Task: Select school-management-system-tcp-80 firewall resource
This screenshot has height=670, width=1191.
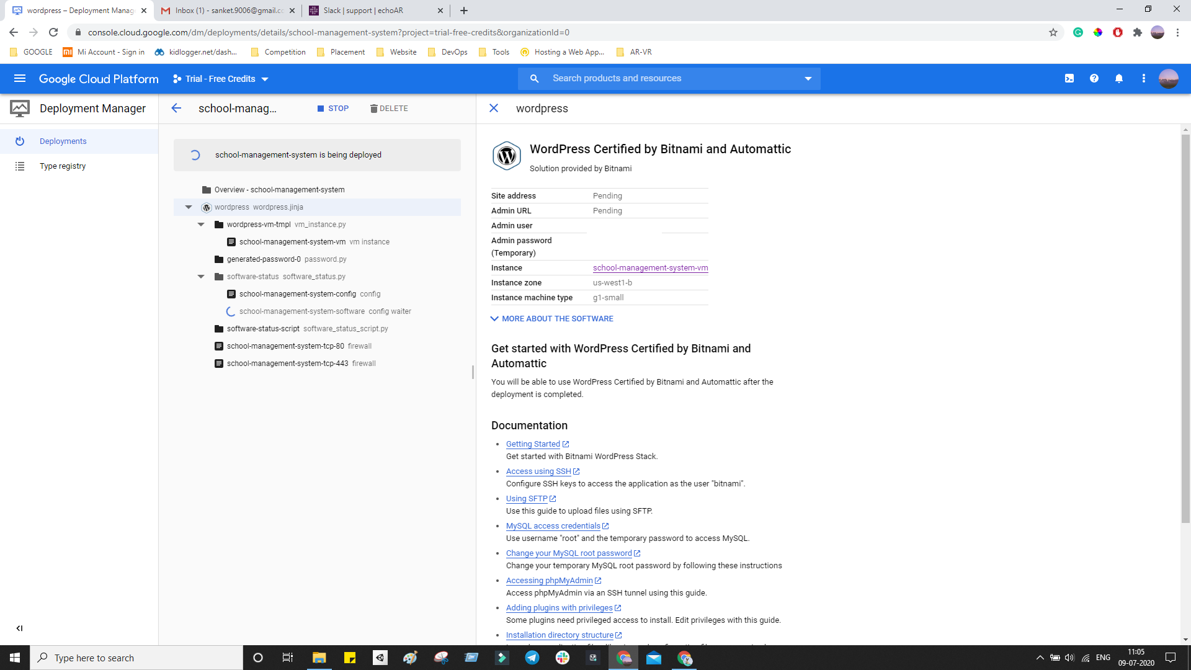Action: tap(285, 346)
